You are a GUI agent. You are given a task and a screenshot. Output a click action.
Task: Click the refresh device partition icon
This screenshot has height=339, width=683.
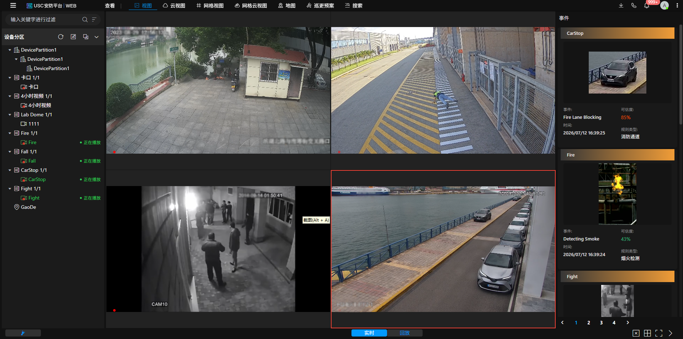[61, 37]
